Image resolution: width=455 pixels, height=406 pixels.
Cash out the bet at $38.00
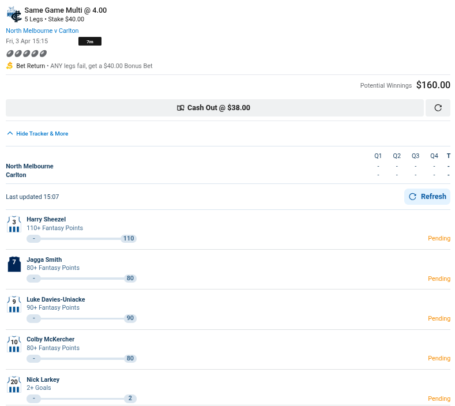(x=215, y=108)
